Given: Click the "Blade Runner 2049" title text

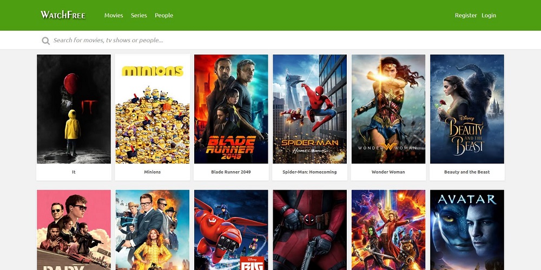Looking at the screenshot, I should point(231,172).
